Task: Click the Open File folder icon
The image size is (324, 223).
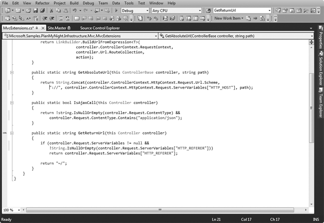Action: 28,10
